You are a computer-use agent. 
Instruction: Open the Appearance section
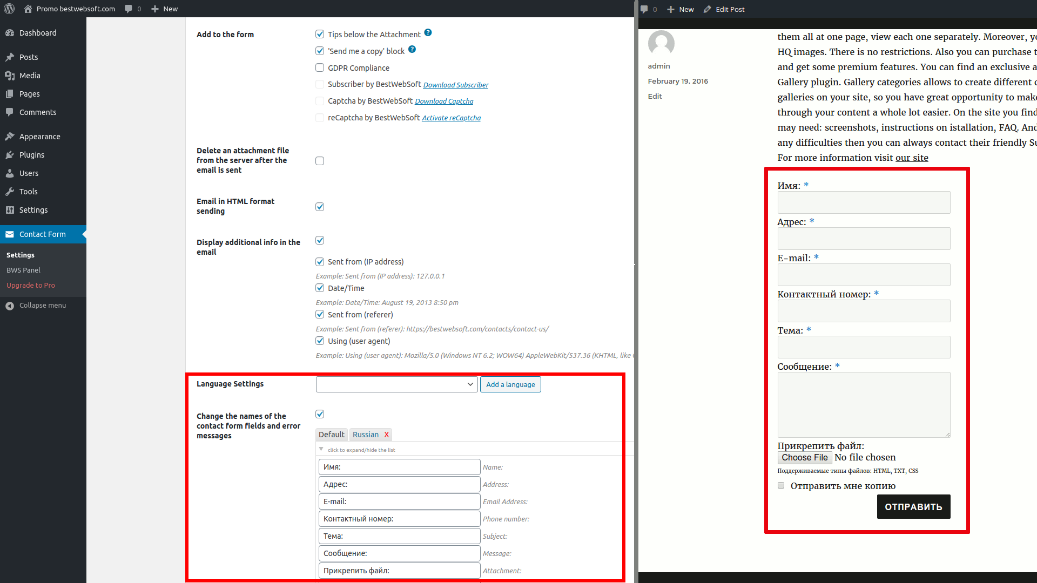[38, 136]
